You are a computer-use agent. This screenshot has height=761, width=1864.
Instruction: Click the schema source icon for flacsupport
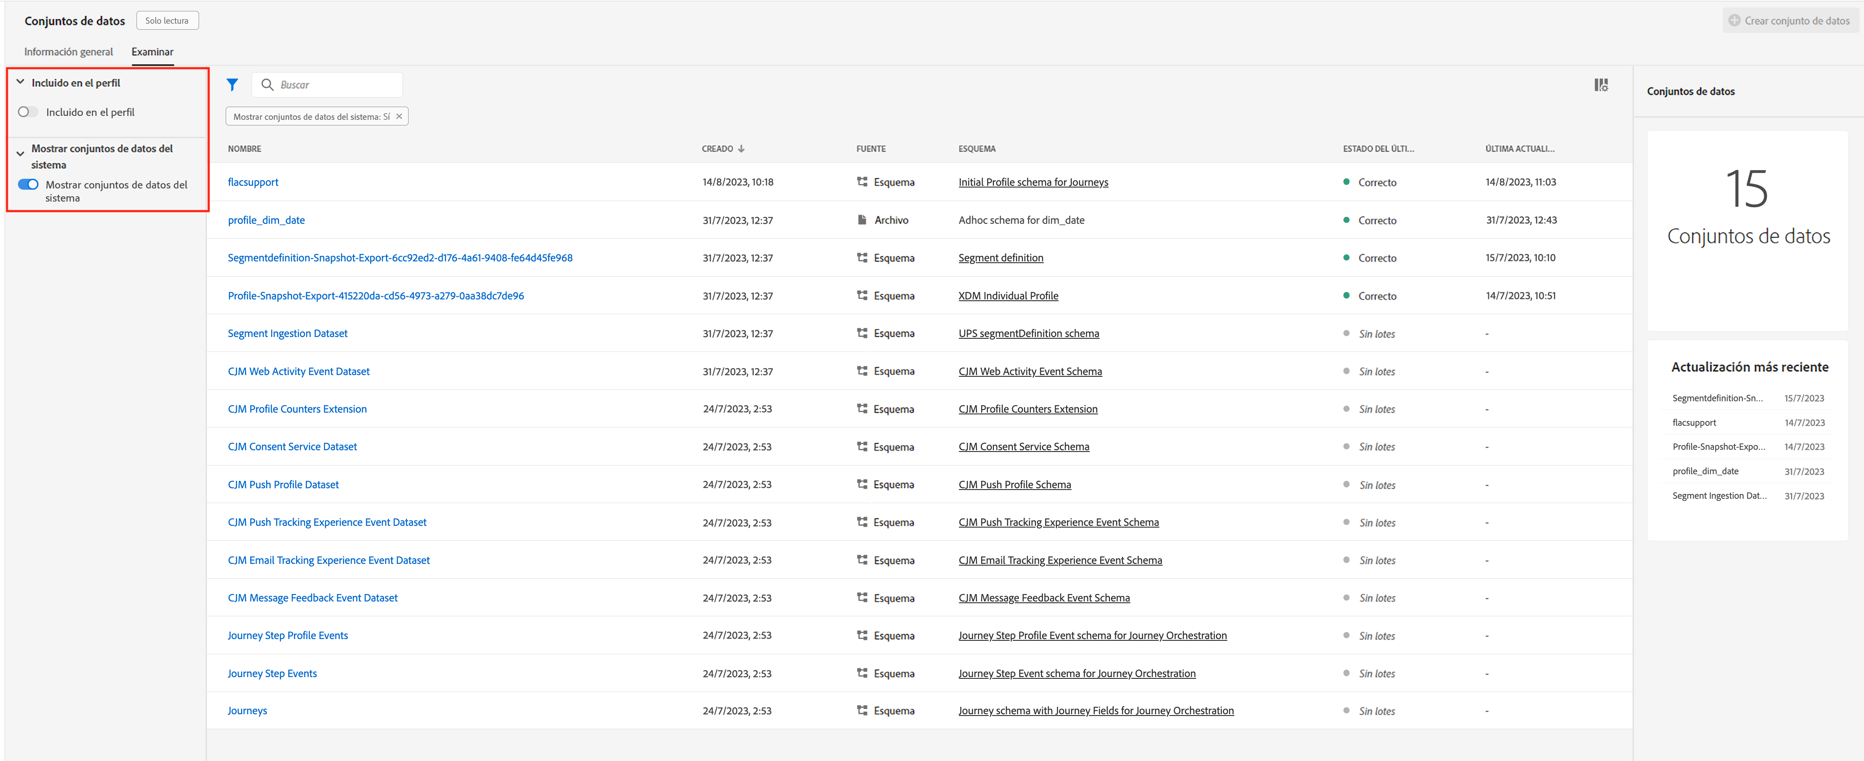click(x=862, y=182)
